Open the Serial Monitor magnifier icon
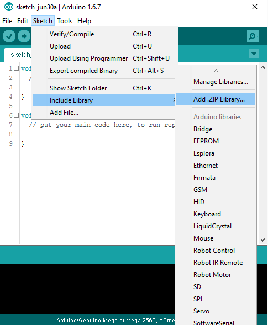 pos(253,36)
